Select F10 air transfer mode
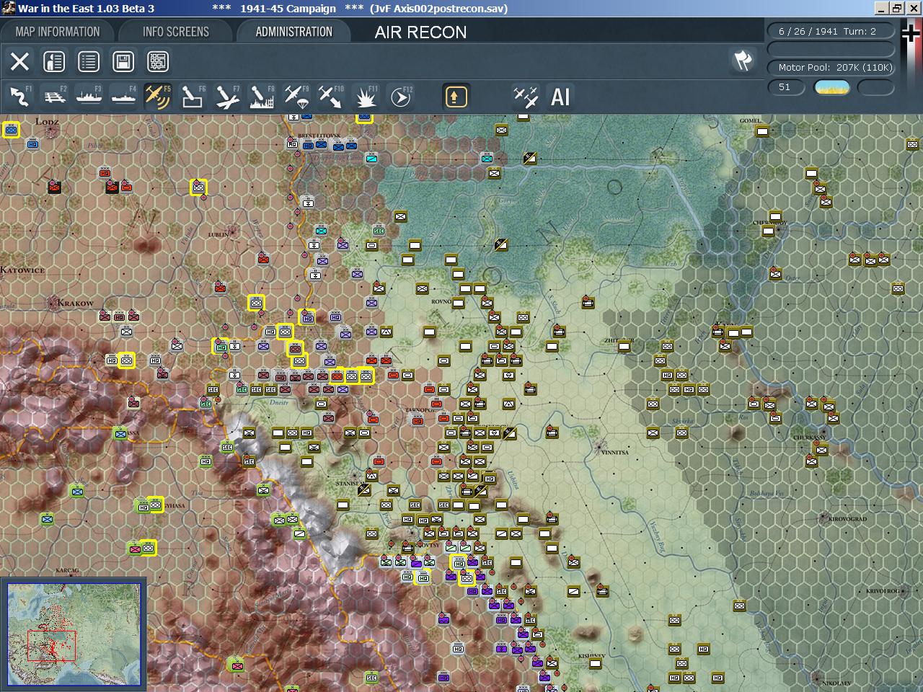This screenshot has width=923, height=692. [331, 97]
